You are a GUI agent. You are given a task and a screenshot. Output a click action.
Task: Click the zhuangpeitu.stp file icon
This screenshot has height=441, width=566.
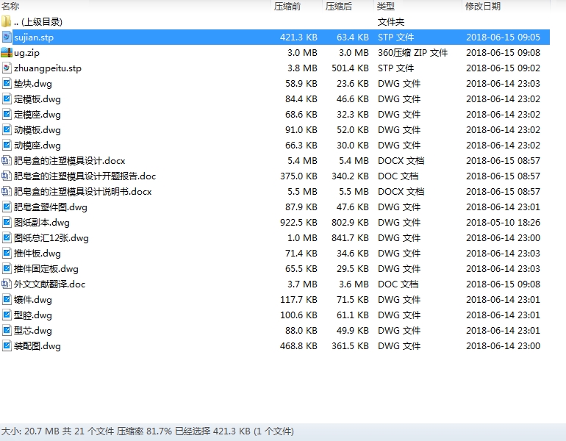6,68
